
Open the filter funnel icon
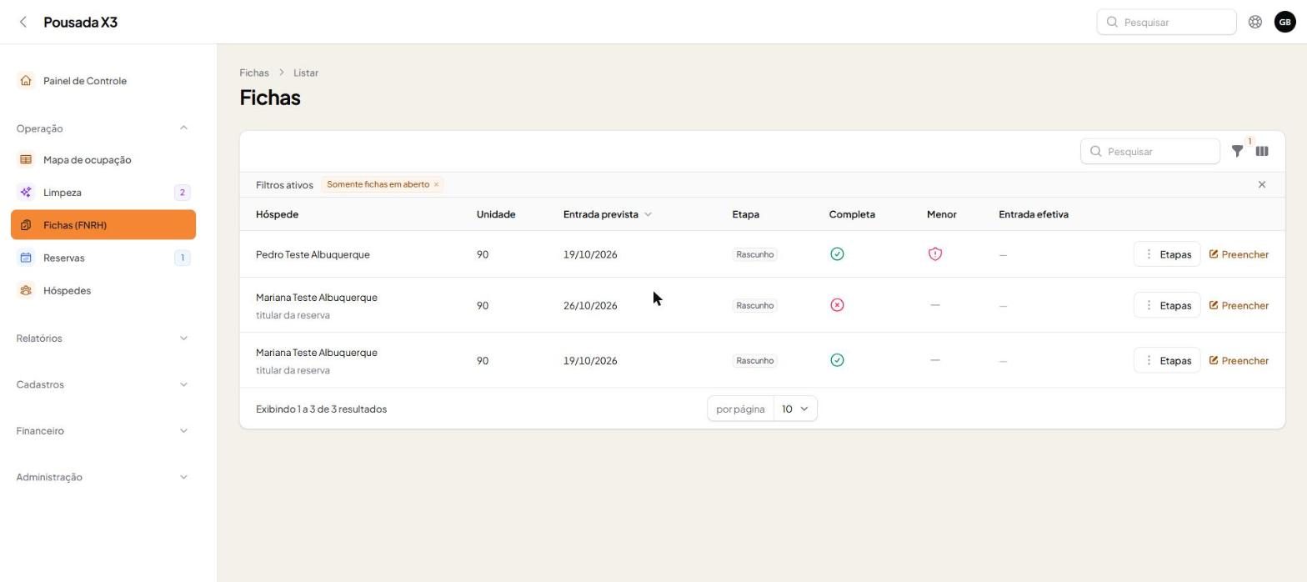click(x=1237, y=152)
